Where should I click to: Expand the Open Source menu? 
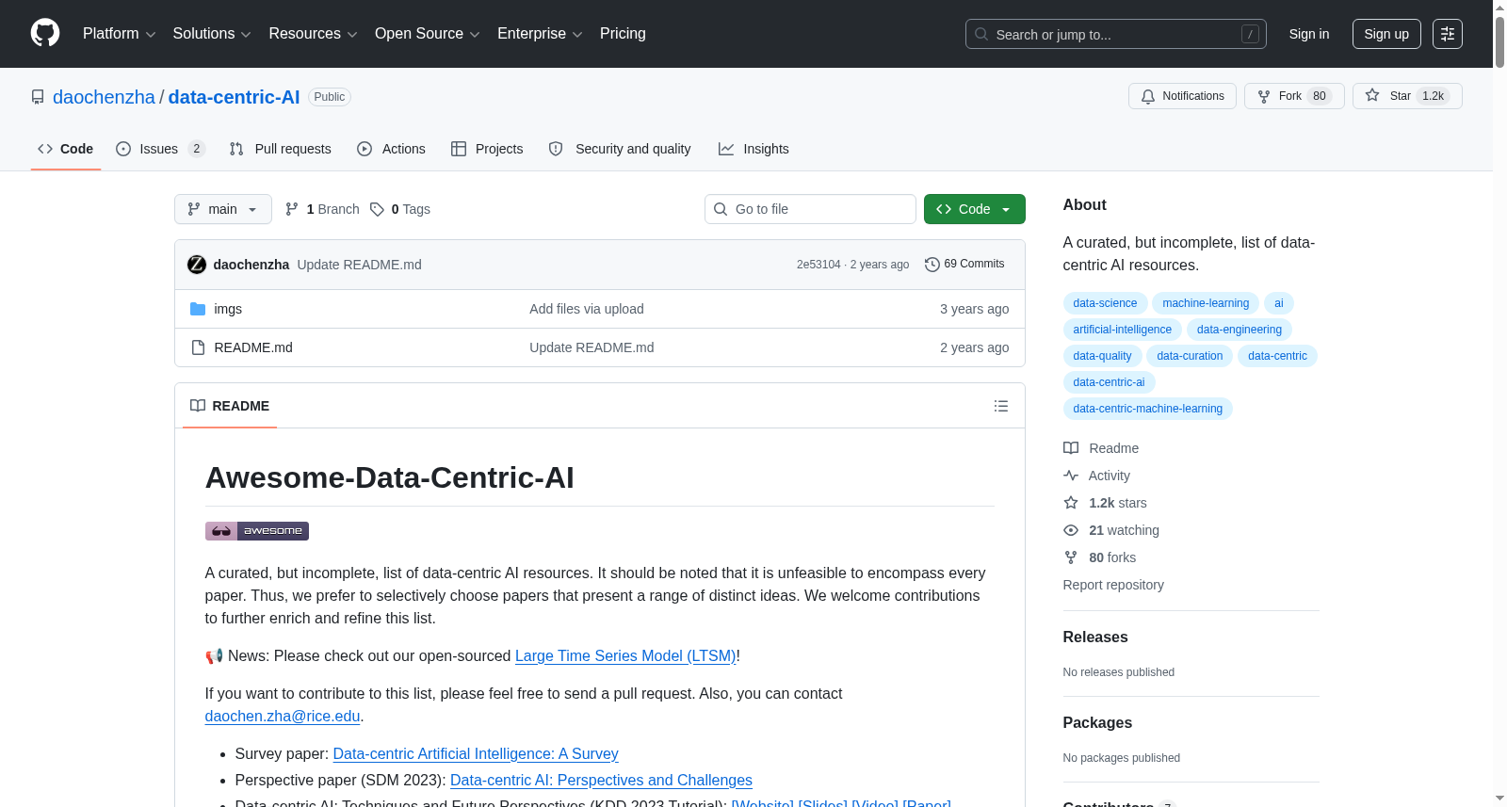428,34
